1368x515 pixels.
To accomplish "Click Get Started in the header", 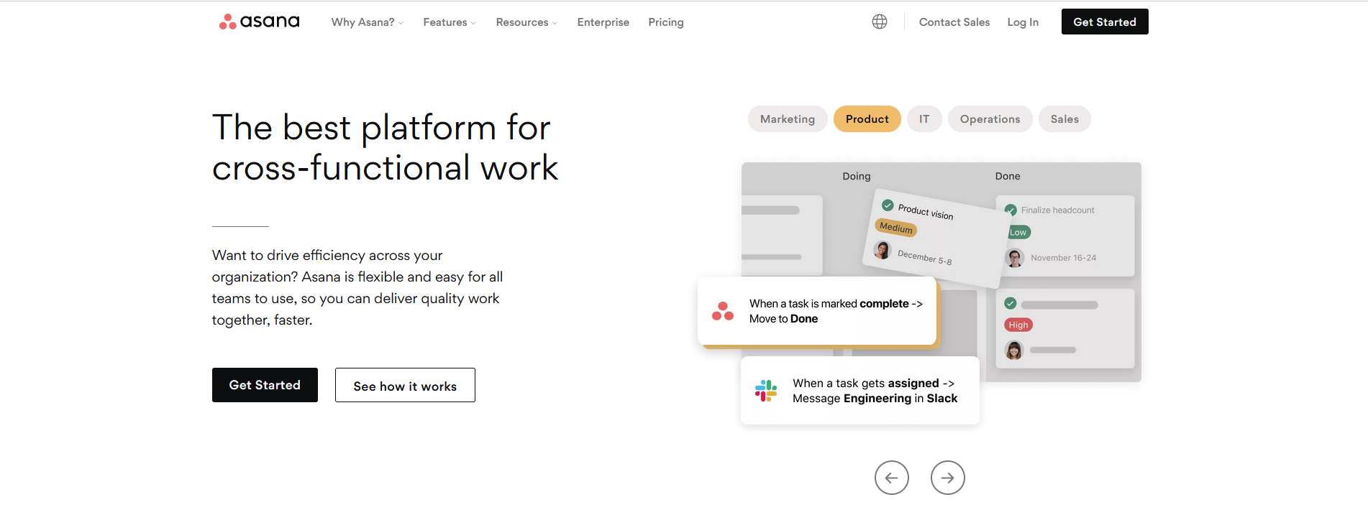I will click(1104, 22).
